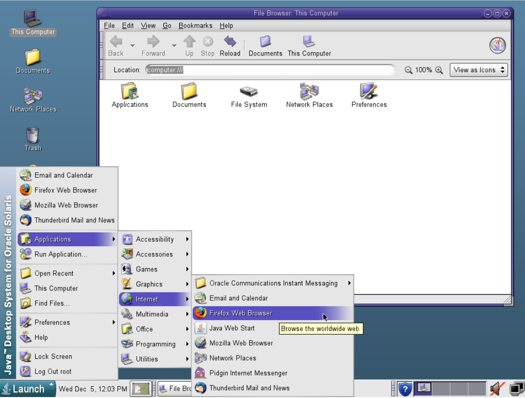Select Pidgin Internet Messenger menu entry
This screenshot has width=525, height=398.
tap(248, 373)
